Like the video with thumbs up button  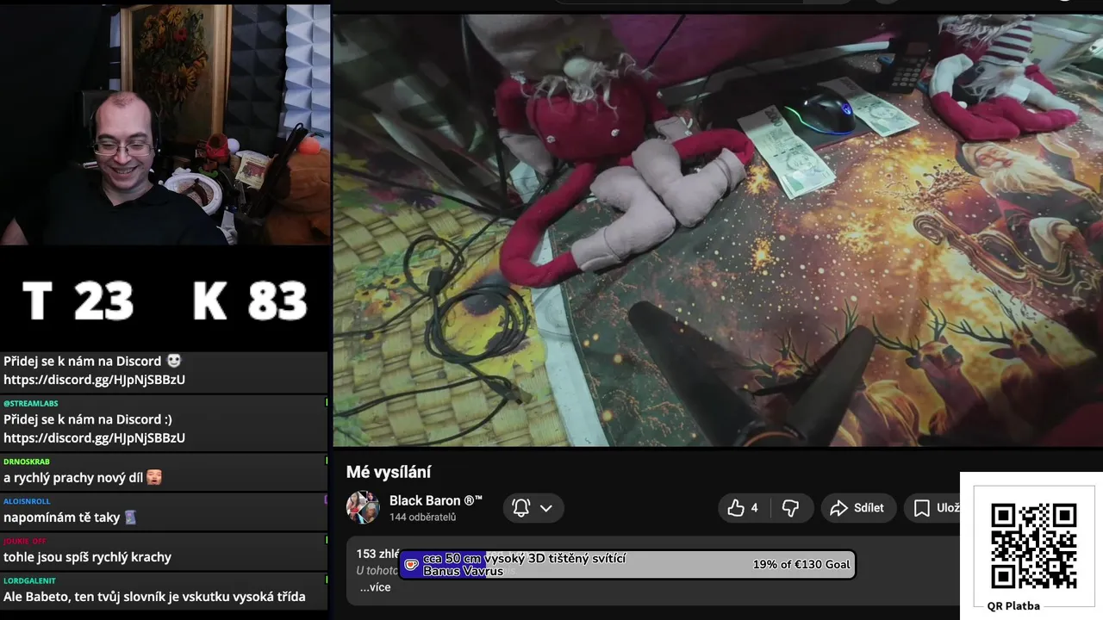(745, 508)
